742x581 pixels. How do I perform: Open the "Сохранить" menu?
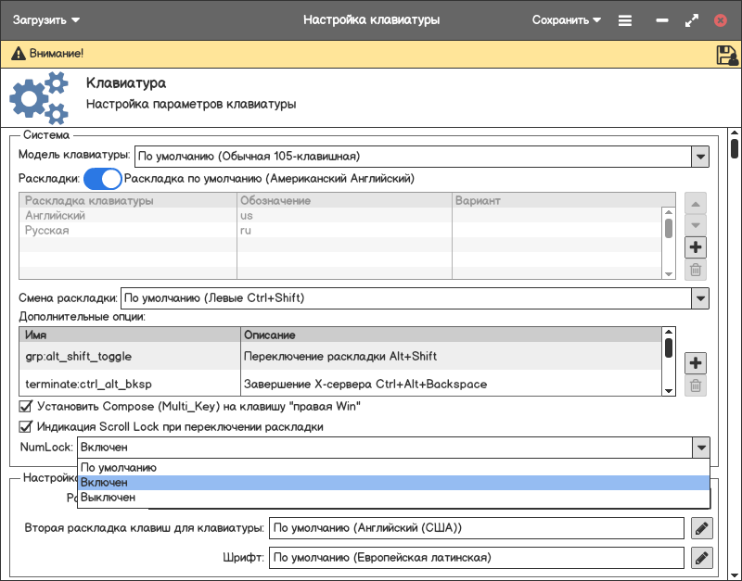coord(566,19)
